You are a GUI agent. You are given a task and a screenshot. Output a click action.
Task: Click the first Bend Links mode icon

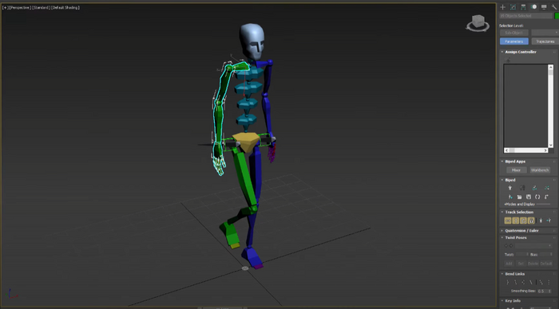click(508, 283)
